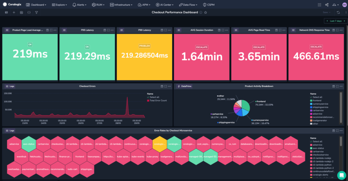The height and width of the screenshot is (181, 348).
Task: Toggle aws-status in Error Rates legend
Action: [317, 148]
